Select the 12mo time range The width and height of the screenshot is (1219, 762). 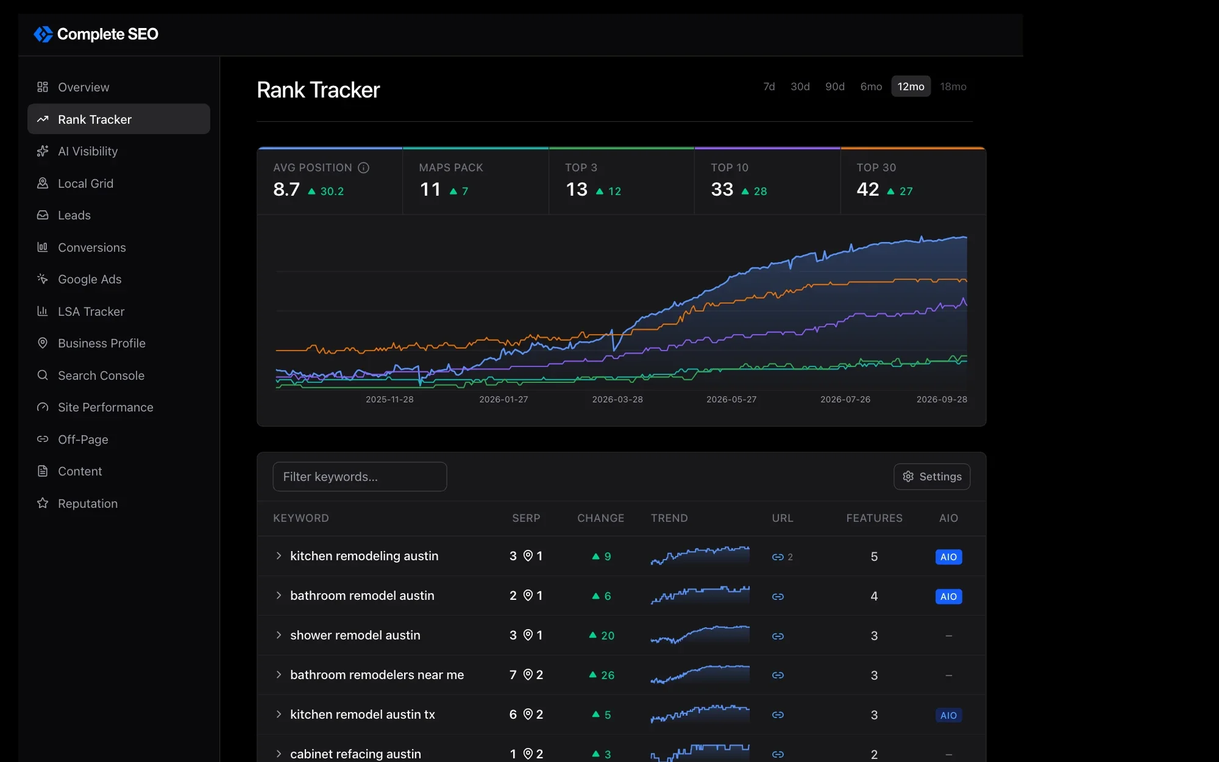(911, 87)
